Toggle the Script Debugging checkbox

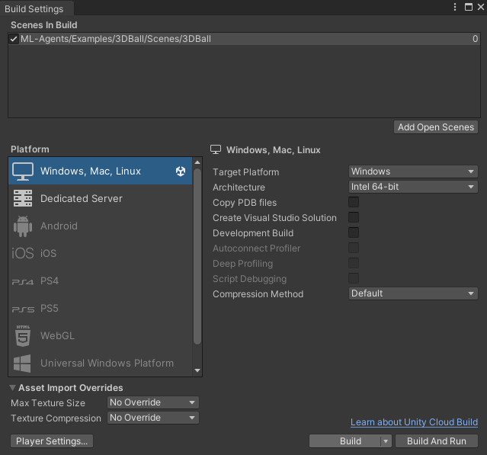tap(354, 278)
